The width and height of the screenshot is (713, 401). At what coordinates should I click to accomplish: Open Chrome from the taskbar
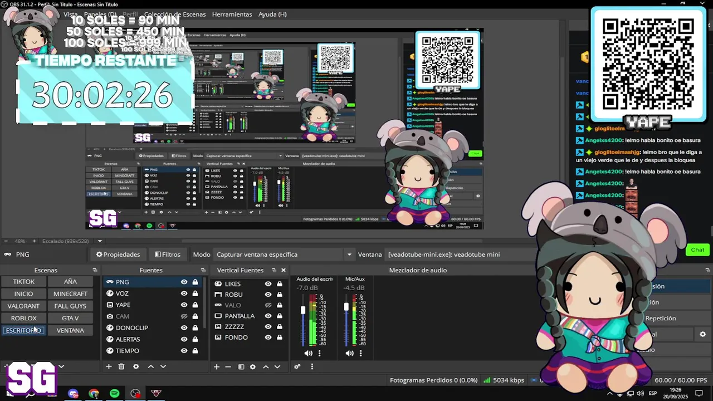[94, 394]
